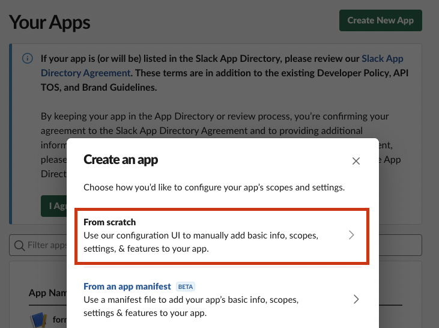Click the book app icon in list
Image resolution: width=439 pixels, height=328 pixels.
(x=38, y=320)
